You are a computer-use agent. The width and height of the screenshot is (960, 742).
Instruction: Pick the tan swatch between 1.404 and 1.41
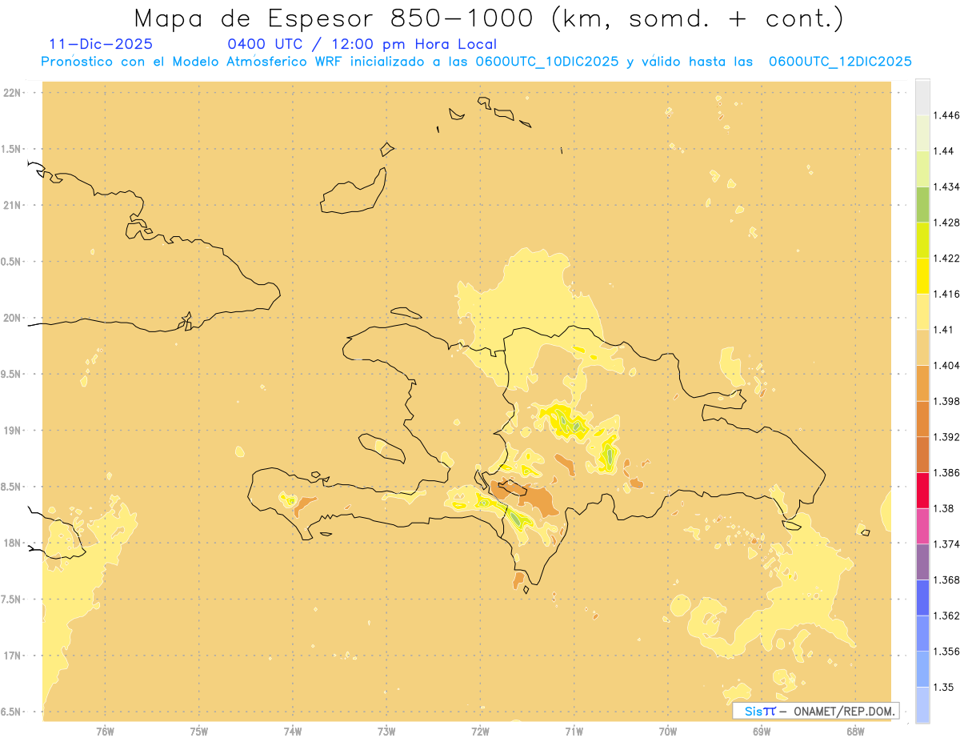tap(922, 347)
